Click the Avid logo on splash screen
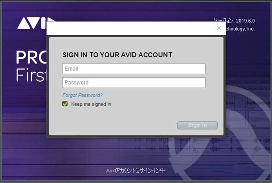 [x=32, y=23]
